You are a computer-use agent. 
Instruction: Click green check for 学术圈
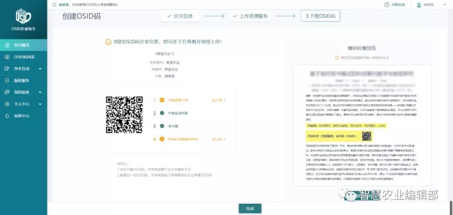(161, 126)
